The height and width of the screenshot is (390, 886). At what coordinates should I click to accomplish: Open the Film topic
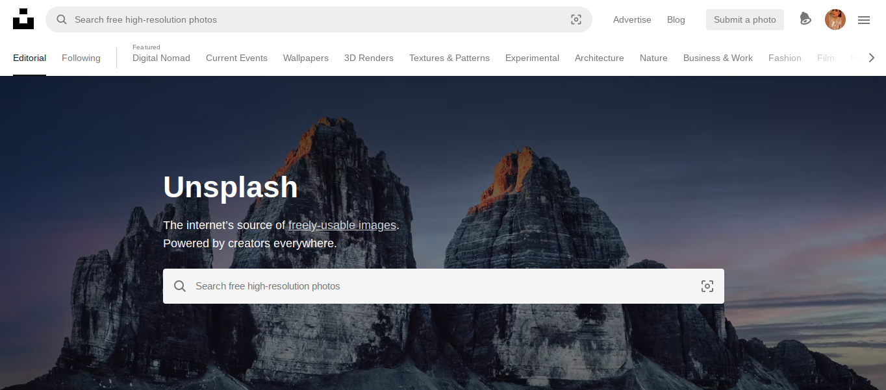click(826, 58)
